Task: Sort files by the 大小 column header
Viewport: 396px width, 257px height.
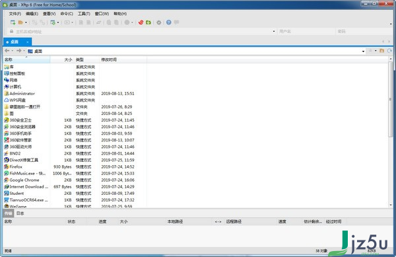Action: (62, 59)
